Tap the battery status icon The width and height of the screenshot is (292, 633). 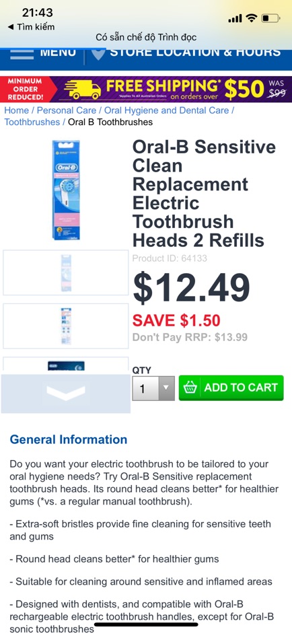click(x=270, y=18)
